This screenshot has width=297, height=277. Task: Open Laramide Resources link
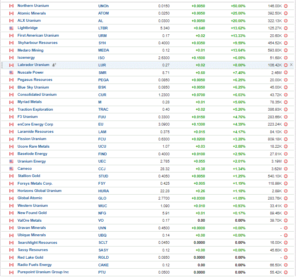[36, 132]
